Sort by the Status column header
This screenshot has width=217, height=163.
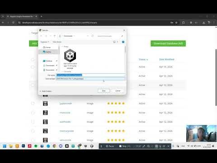pyautogui.click(x=143, y=59)
